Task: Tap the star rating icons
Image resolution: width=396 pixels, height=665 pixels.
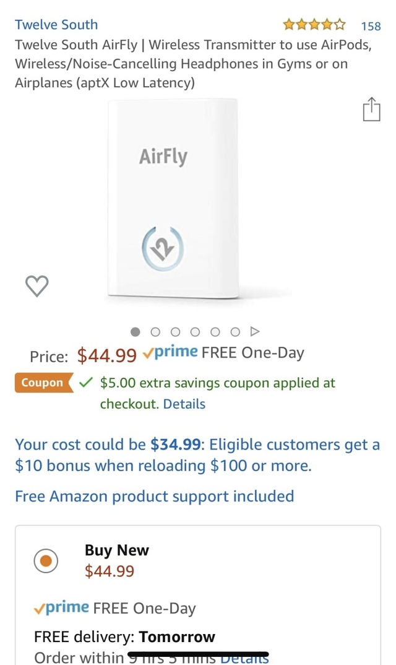Action: tap(314, 25)
